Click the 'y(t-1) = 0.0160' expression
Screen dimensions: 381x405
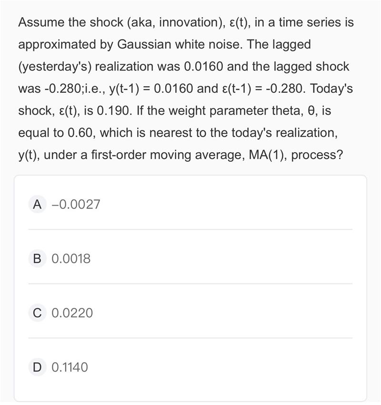[151, 89]
